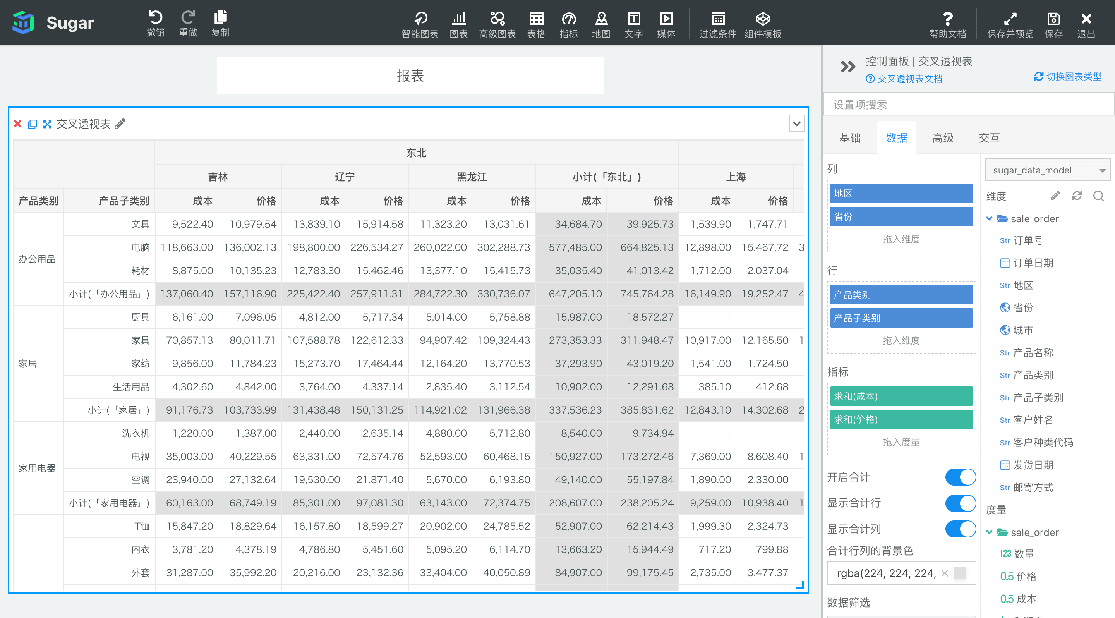Click the fullscreen expand icon of pivot table
The width and height of the screenshot is (1115, 618).
47,124
